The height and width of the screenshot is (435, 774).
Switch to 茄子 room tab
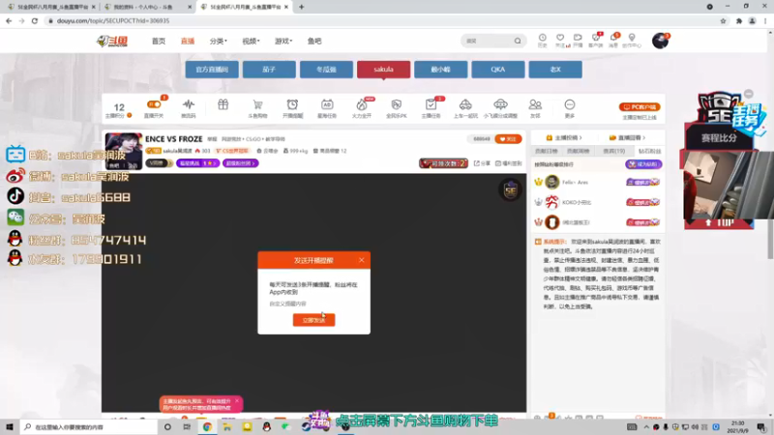pos(269,70)
